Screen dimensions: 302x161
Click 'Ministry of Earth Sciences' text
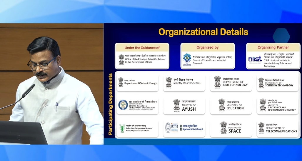tap(187, 83)
